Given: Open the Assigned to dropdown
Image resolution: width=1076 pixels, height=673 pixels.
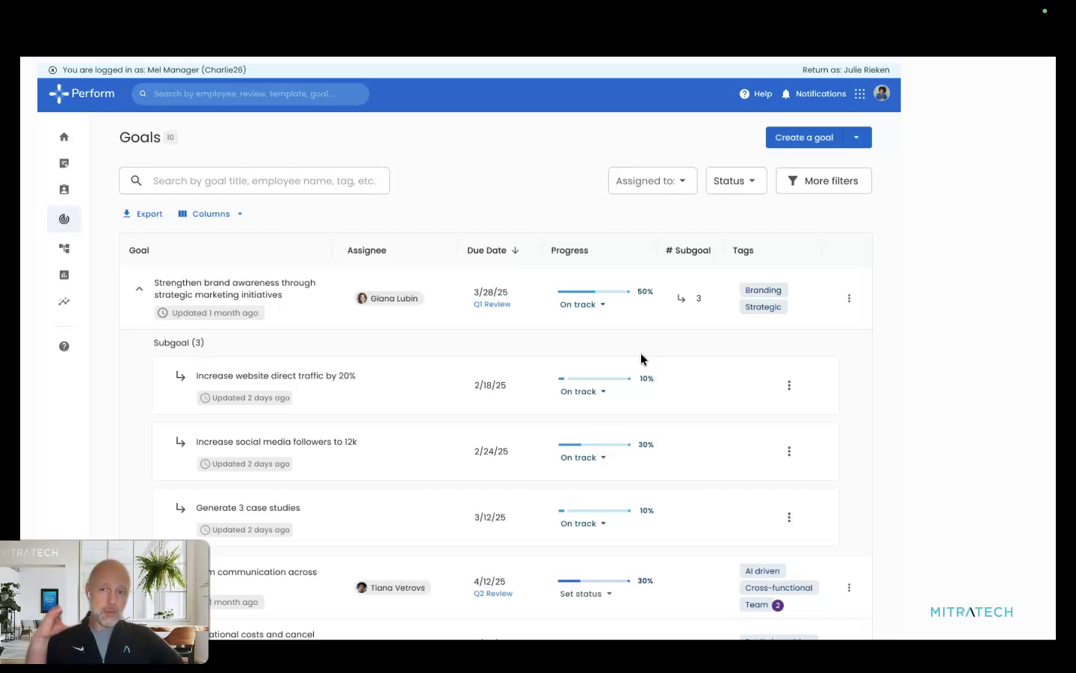Looking at the screenshot, I should point(652,181).
